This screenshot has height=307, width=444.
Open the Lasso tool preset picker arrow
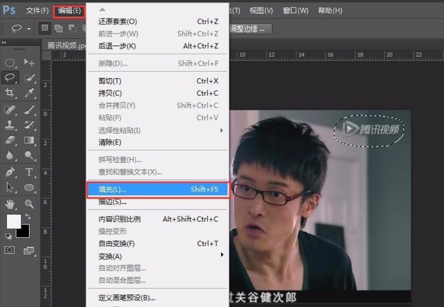[x=29, y=29]
